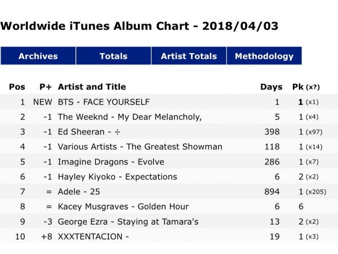Click the P+ column header
Viewport: 338px width, 254px height.
(45, 87)
